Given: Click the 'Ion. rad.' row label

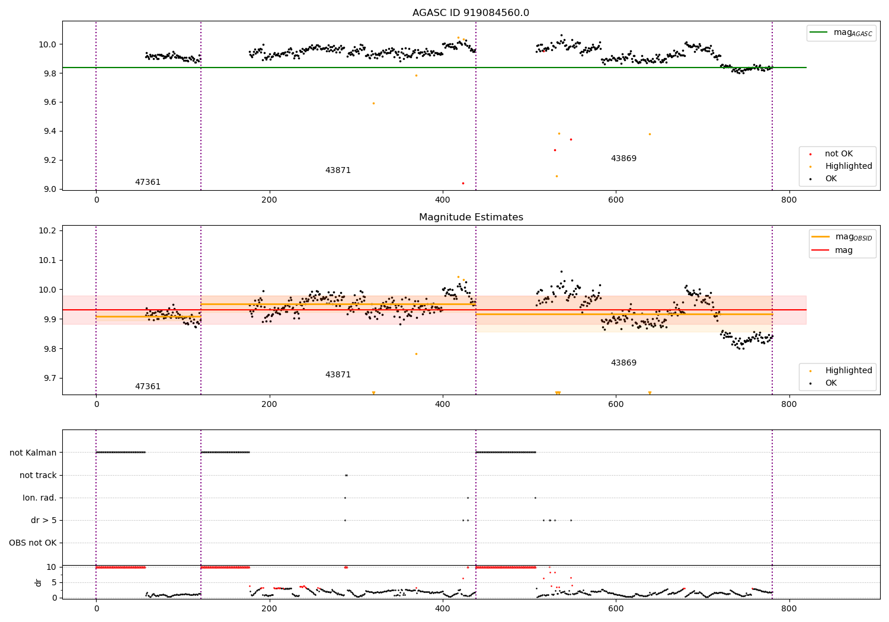Looking at the screenshot, I should [40, 498].
